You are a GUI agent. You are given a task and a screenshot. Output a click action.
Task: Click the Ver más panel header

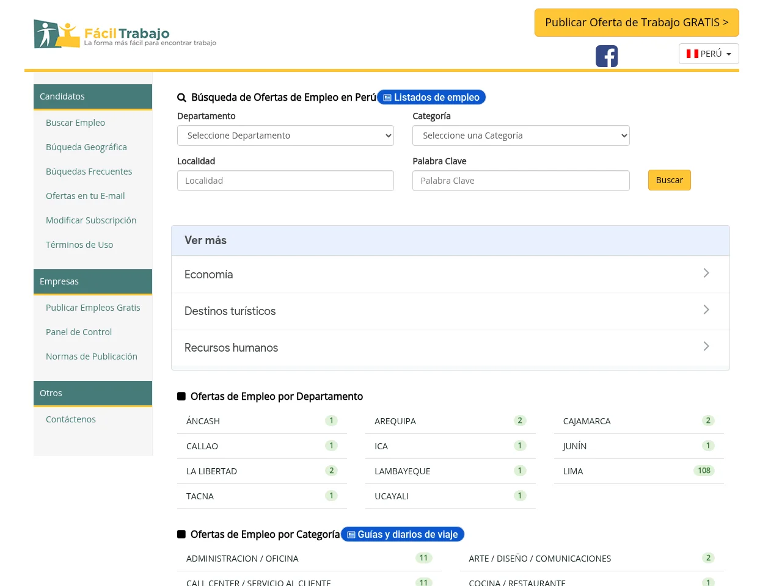coord(450,241)
